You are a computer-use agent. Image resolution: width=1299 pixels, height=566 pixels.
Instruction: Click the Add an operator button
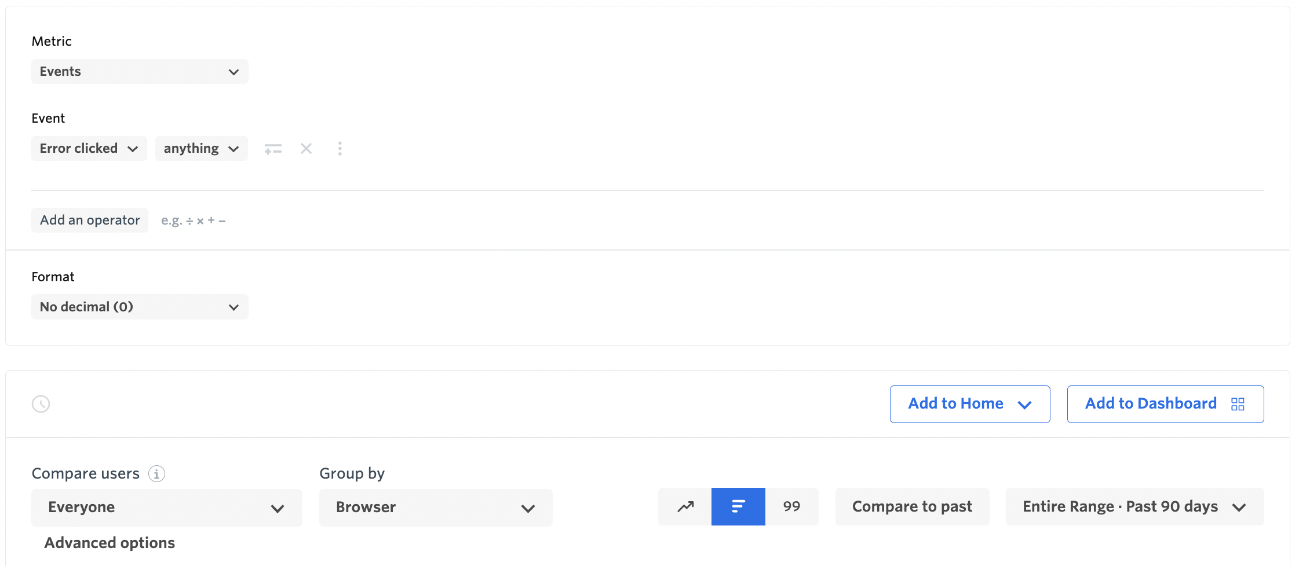coord(89,220)
